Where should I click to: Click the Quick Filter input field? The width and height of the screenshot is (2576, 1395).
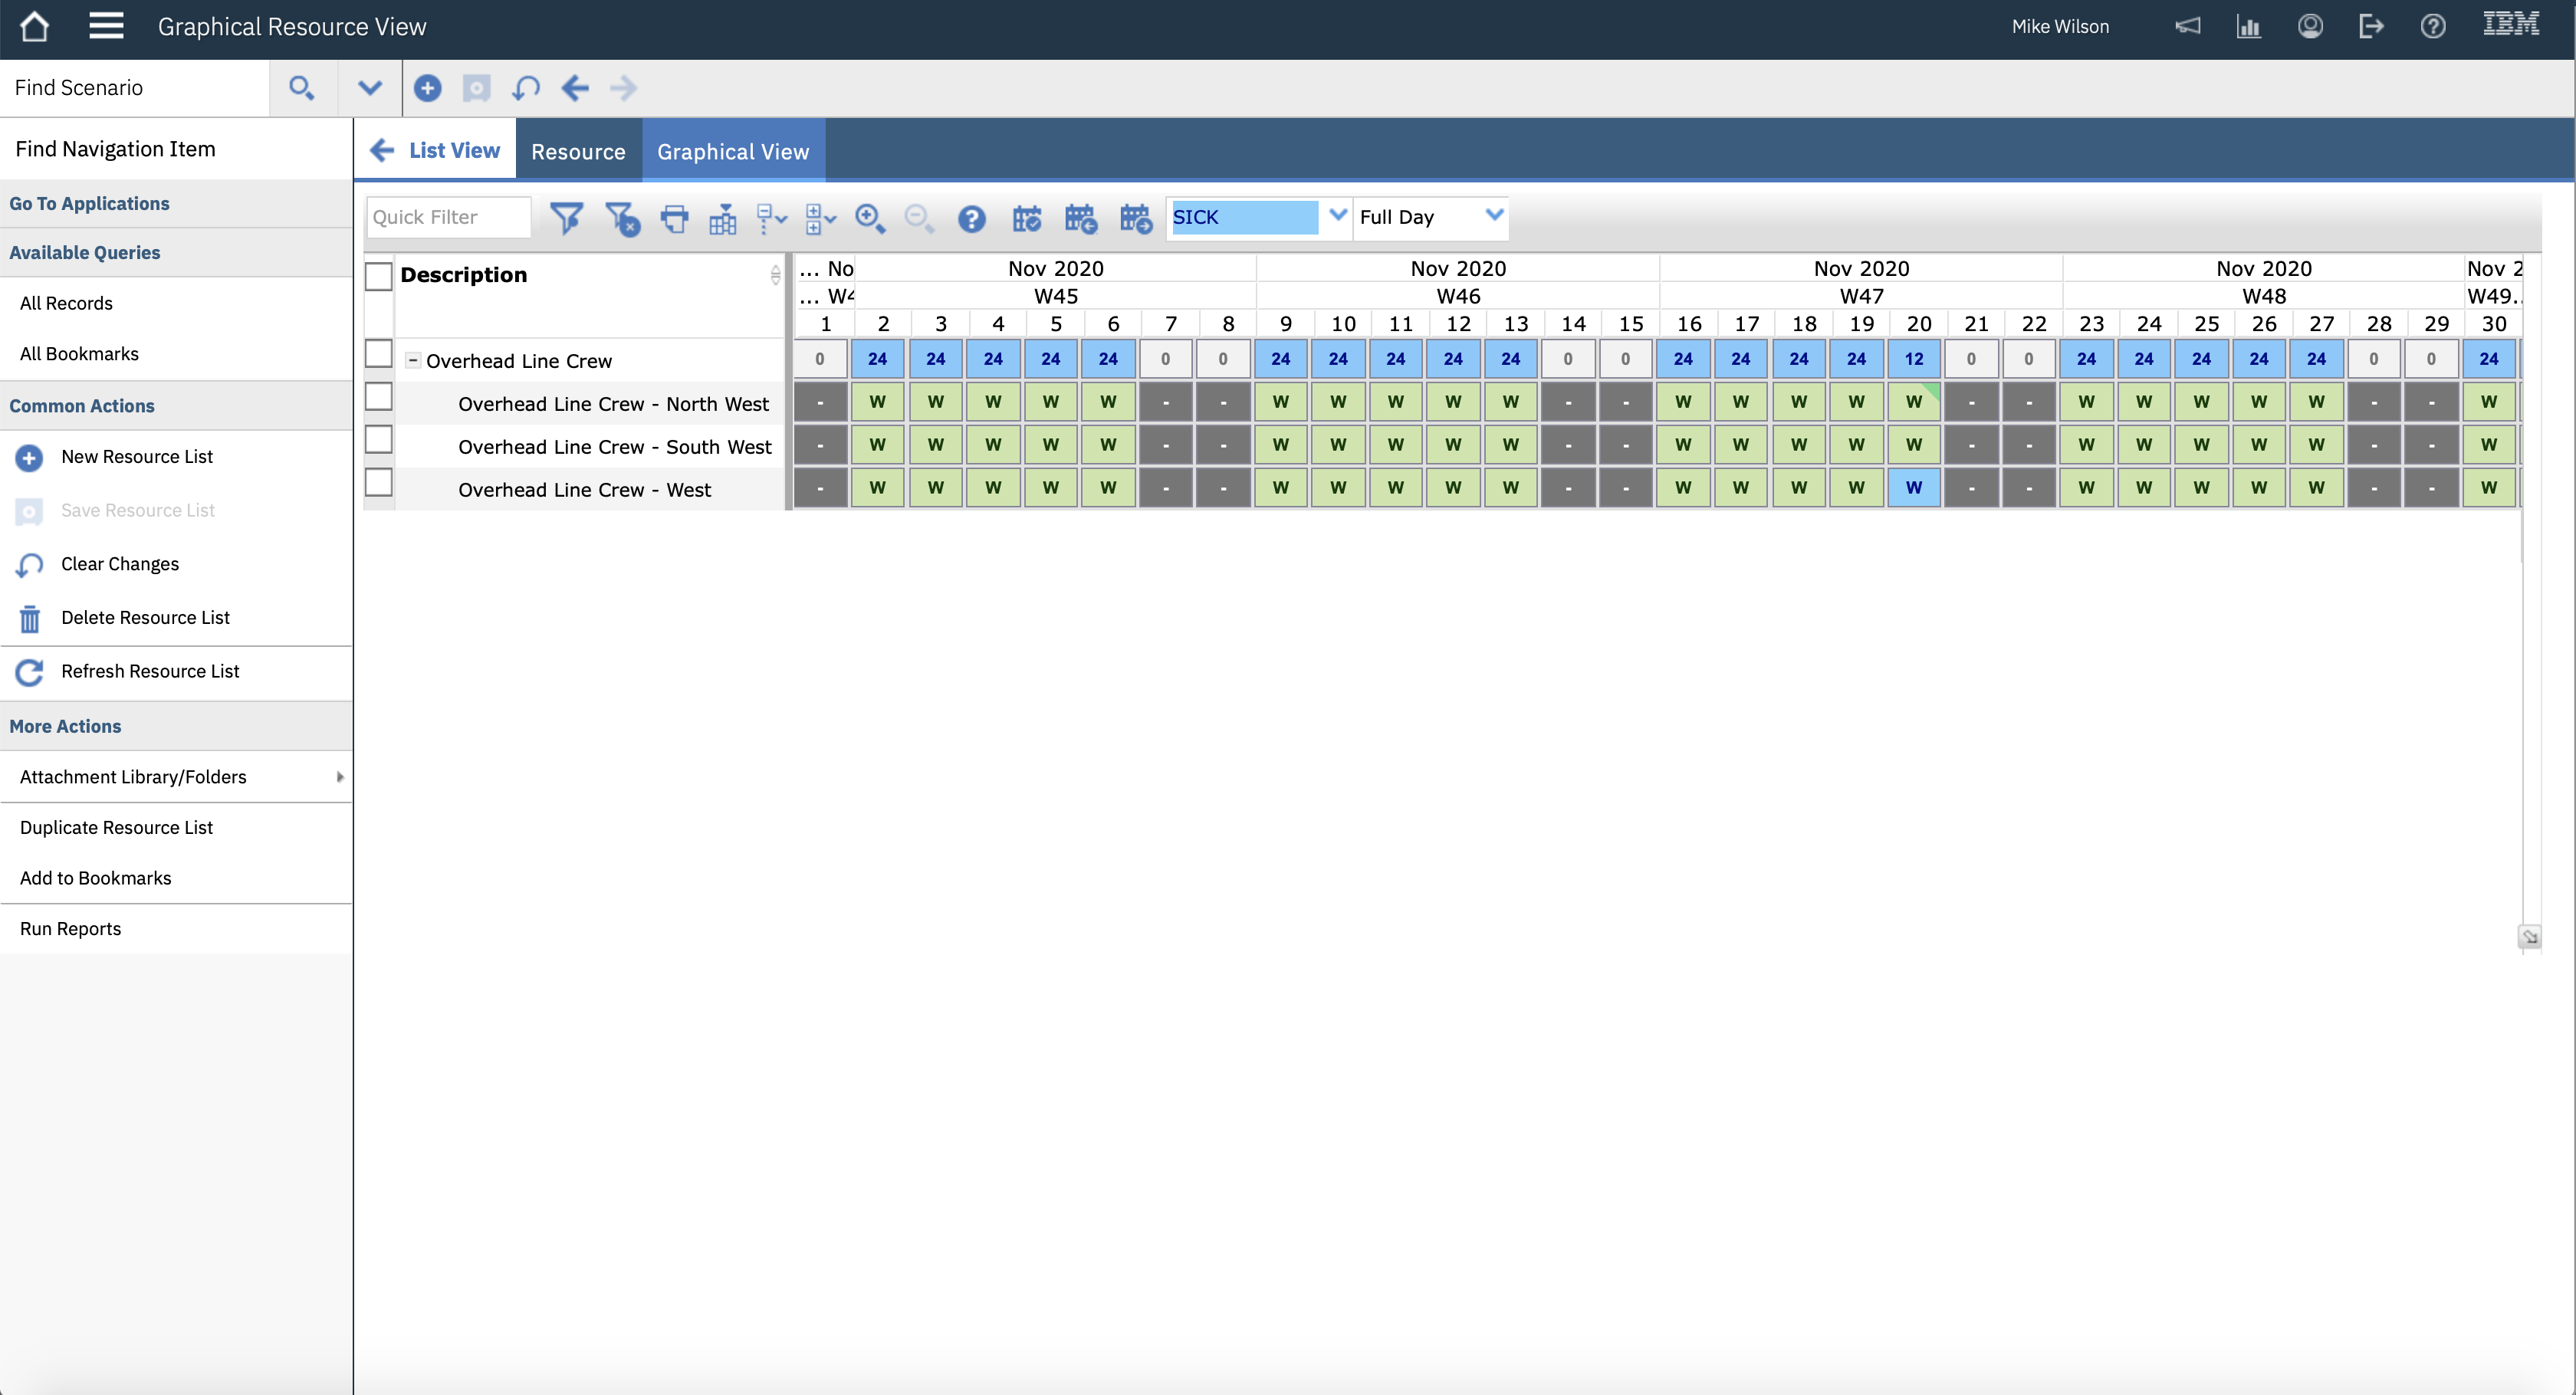[x=448, y=217]
